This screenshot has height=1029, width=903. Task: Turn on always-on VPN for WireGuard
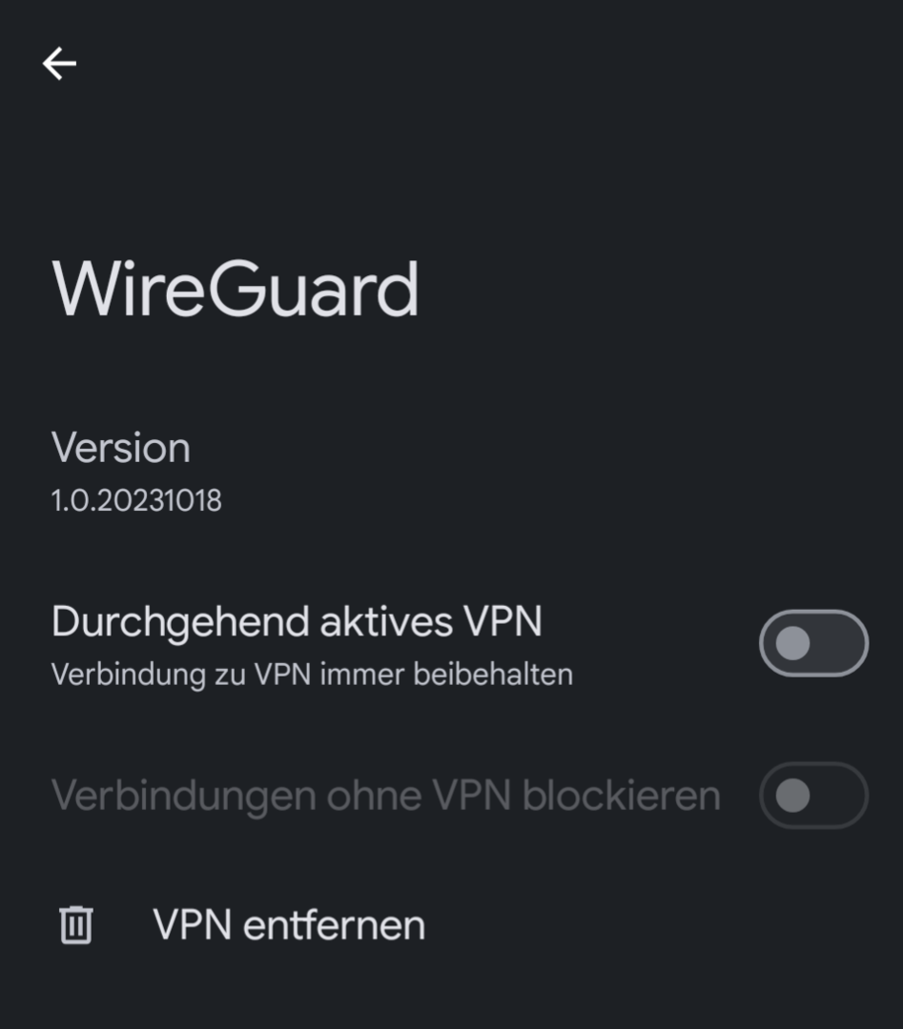[x=813, y=643]
